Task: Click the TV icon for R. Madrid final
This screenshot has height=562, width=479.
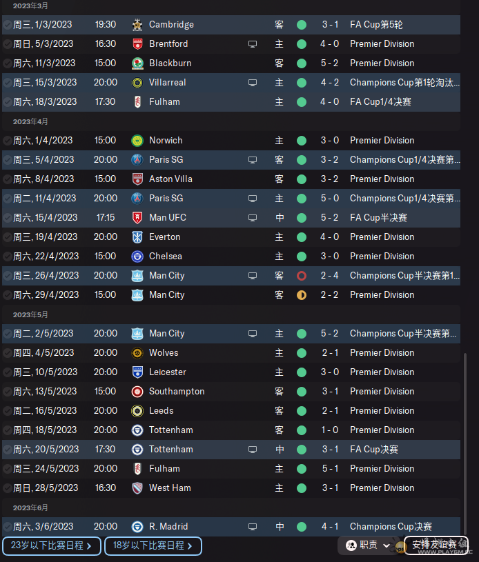Action: pos(253,527)
